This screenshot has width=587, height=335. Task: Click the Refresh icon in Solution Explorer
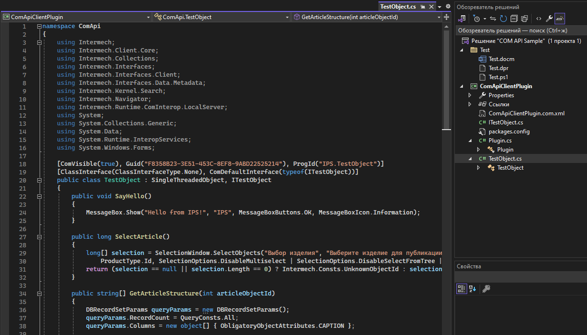(503, 19)
